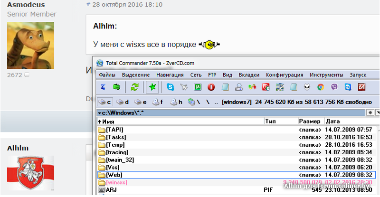Select the [tracing] folder
This screenshot has height=197, width=380.
tap(236, 152)
